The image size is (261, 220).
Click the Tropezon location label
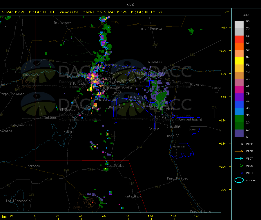click(113, 88)
